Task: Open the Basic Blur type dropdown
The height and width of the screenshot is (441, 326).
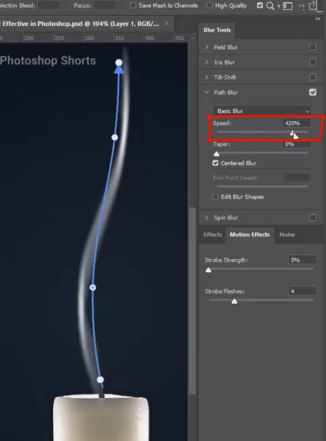Action: pos(261,111)
